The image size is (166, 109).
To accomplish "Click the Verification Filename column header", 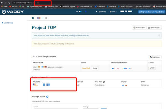I will [119, 63].
